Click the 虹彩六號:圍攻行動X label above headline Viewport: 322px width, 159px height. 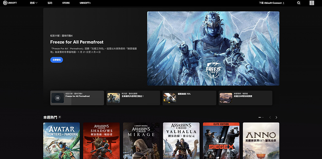pyautogui.click(x=62, y=36)
